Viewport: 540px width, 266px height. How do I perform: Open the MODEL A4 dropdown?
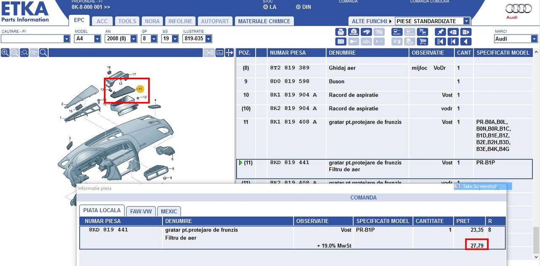coord(97,39)
